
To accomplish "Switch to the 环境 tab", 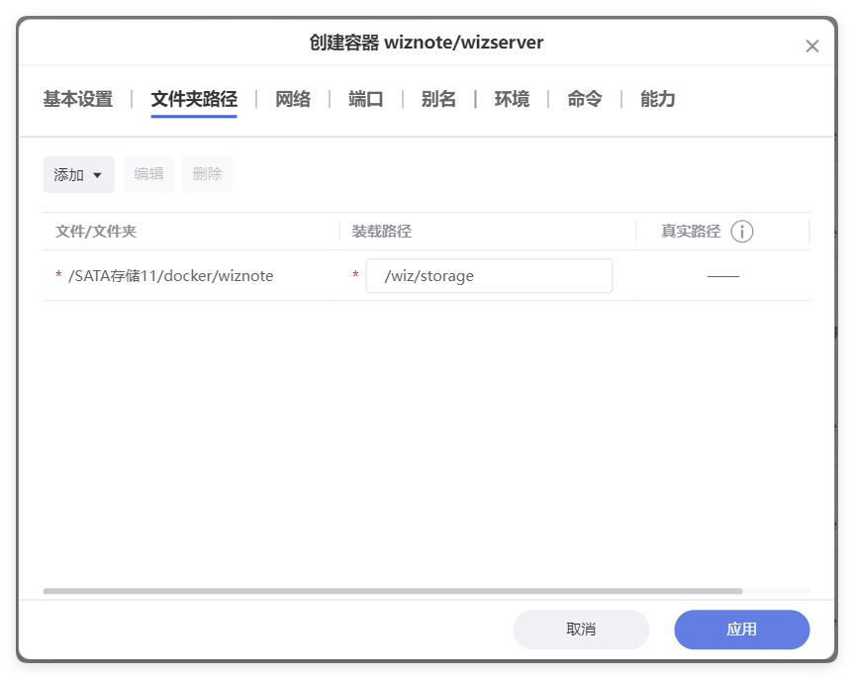I will (511, 99).
